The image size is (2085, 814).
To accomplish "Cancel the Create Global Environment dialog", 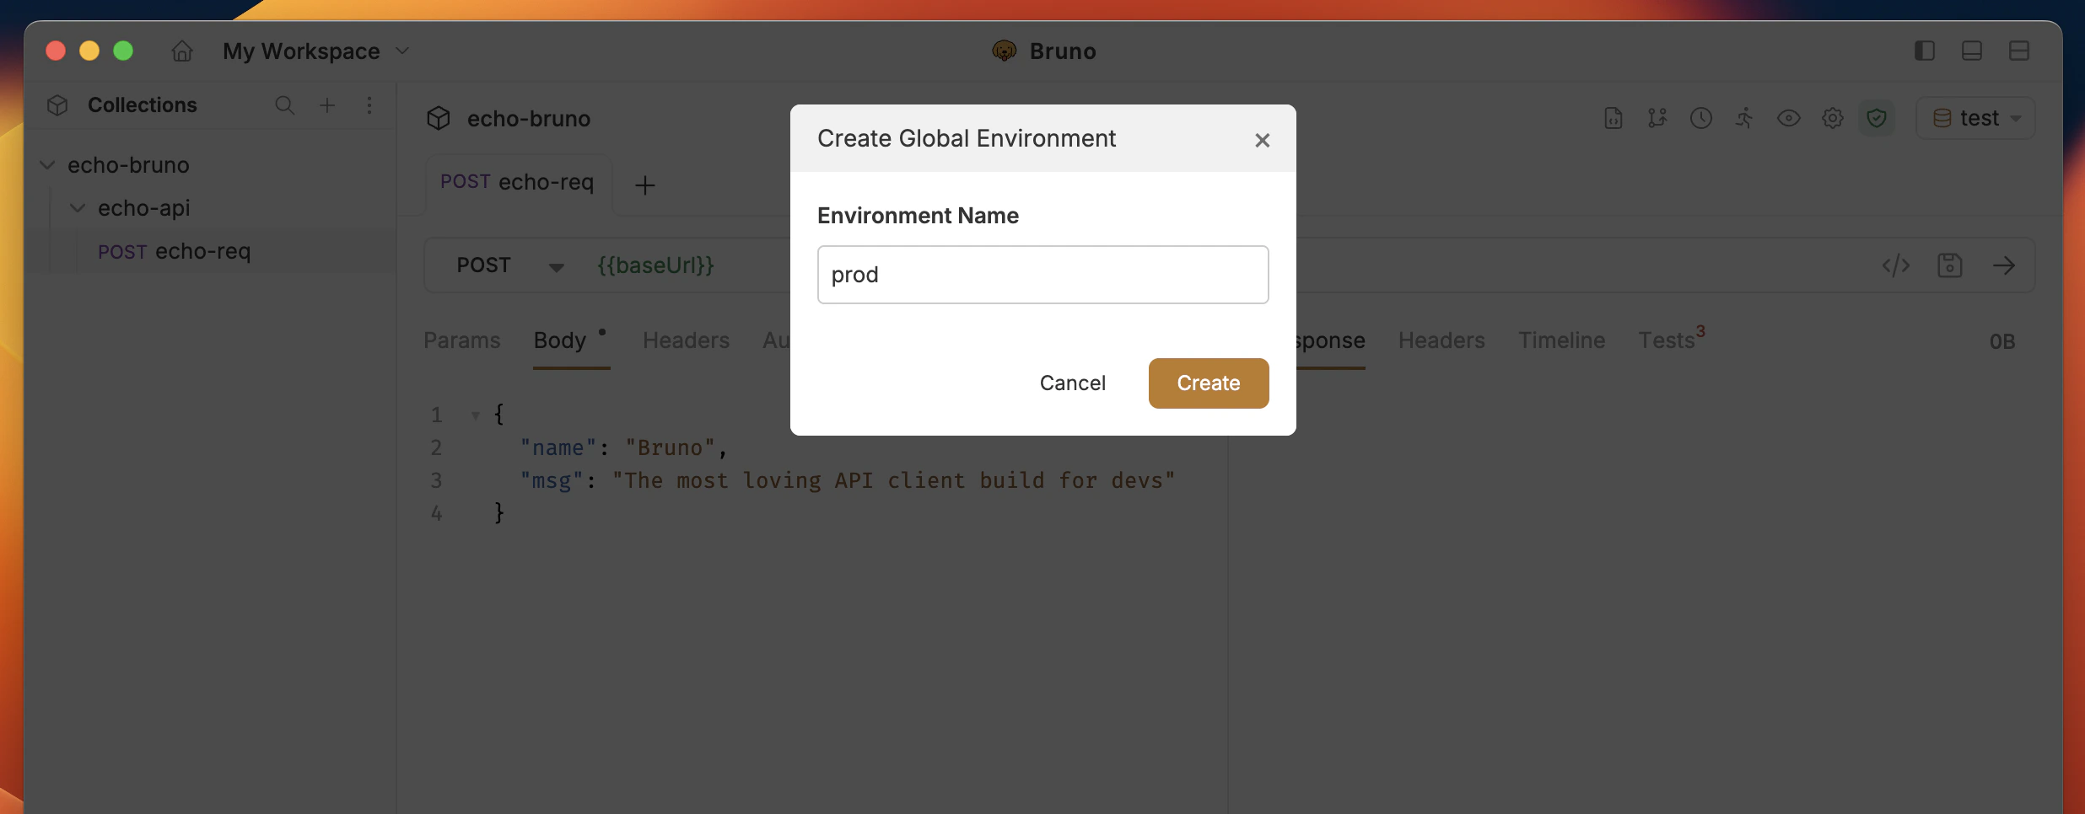I will click(1073, 383).
